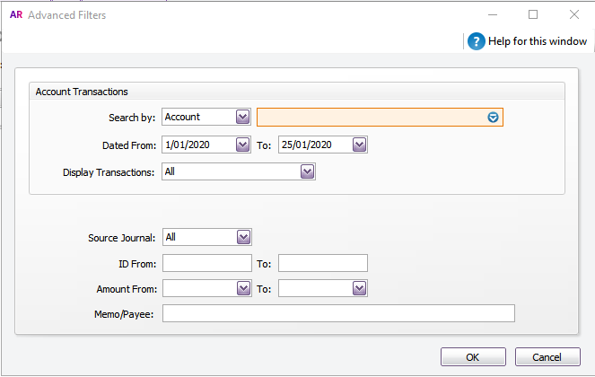Click the Advanced Filters title text
This screenshot has width=595, height=377.
(66, 15)
